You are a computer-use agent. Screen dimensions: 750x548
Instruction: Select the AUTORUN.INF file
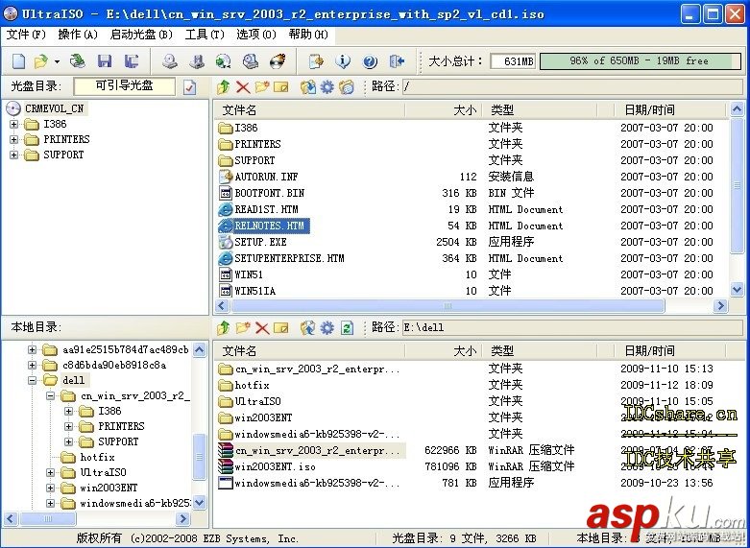pos(266,177)
